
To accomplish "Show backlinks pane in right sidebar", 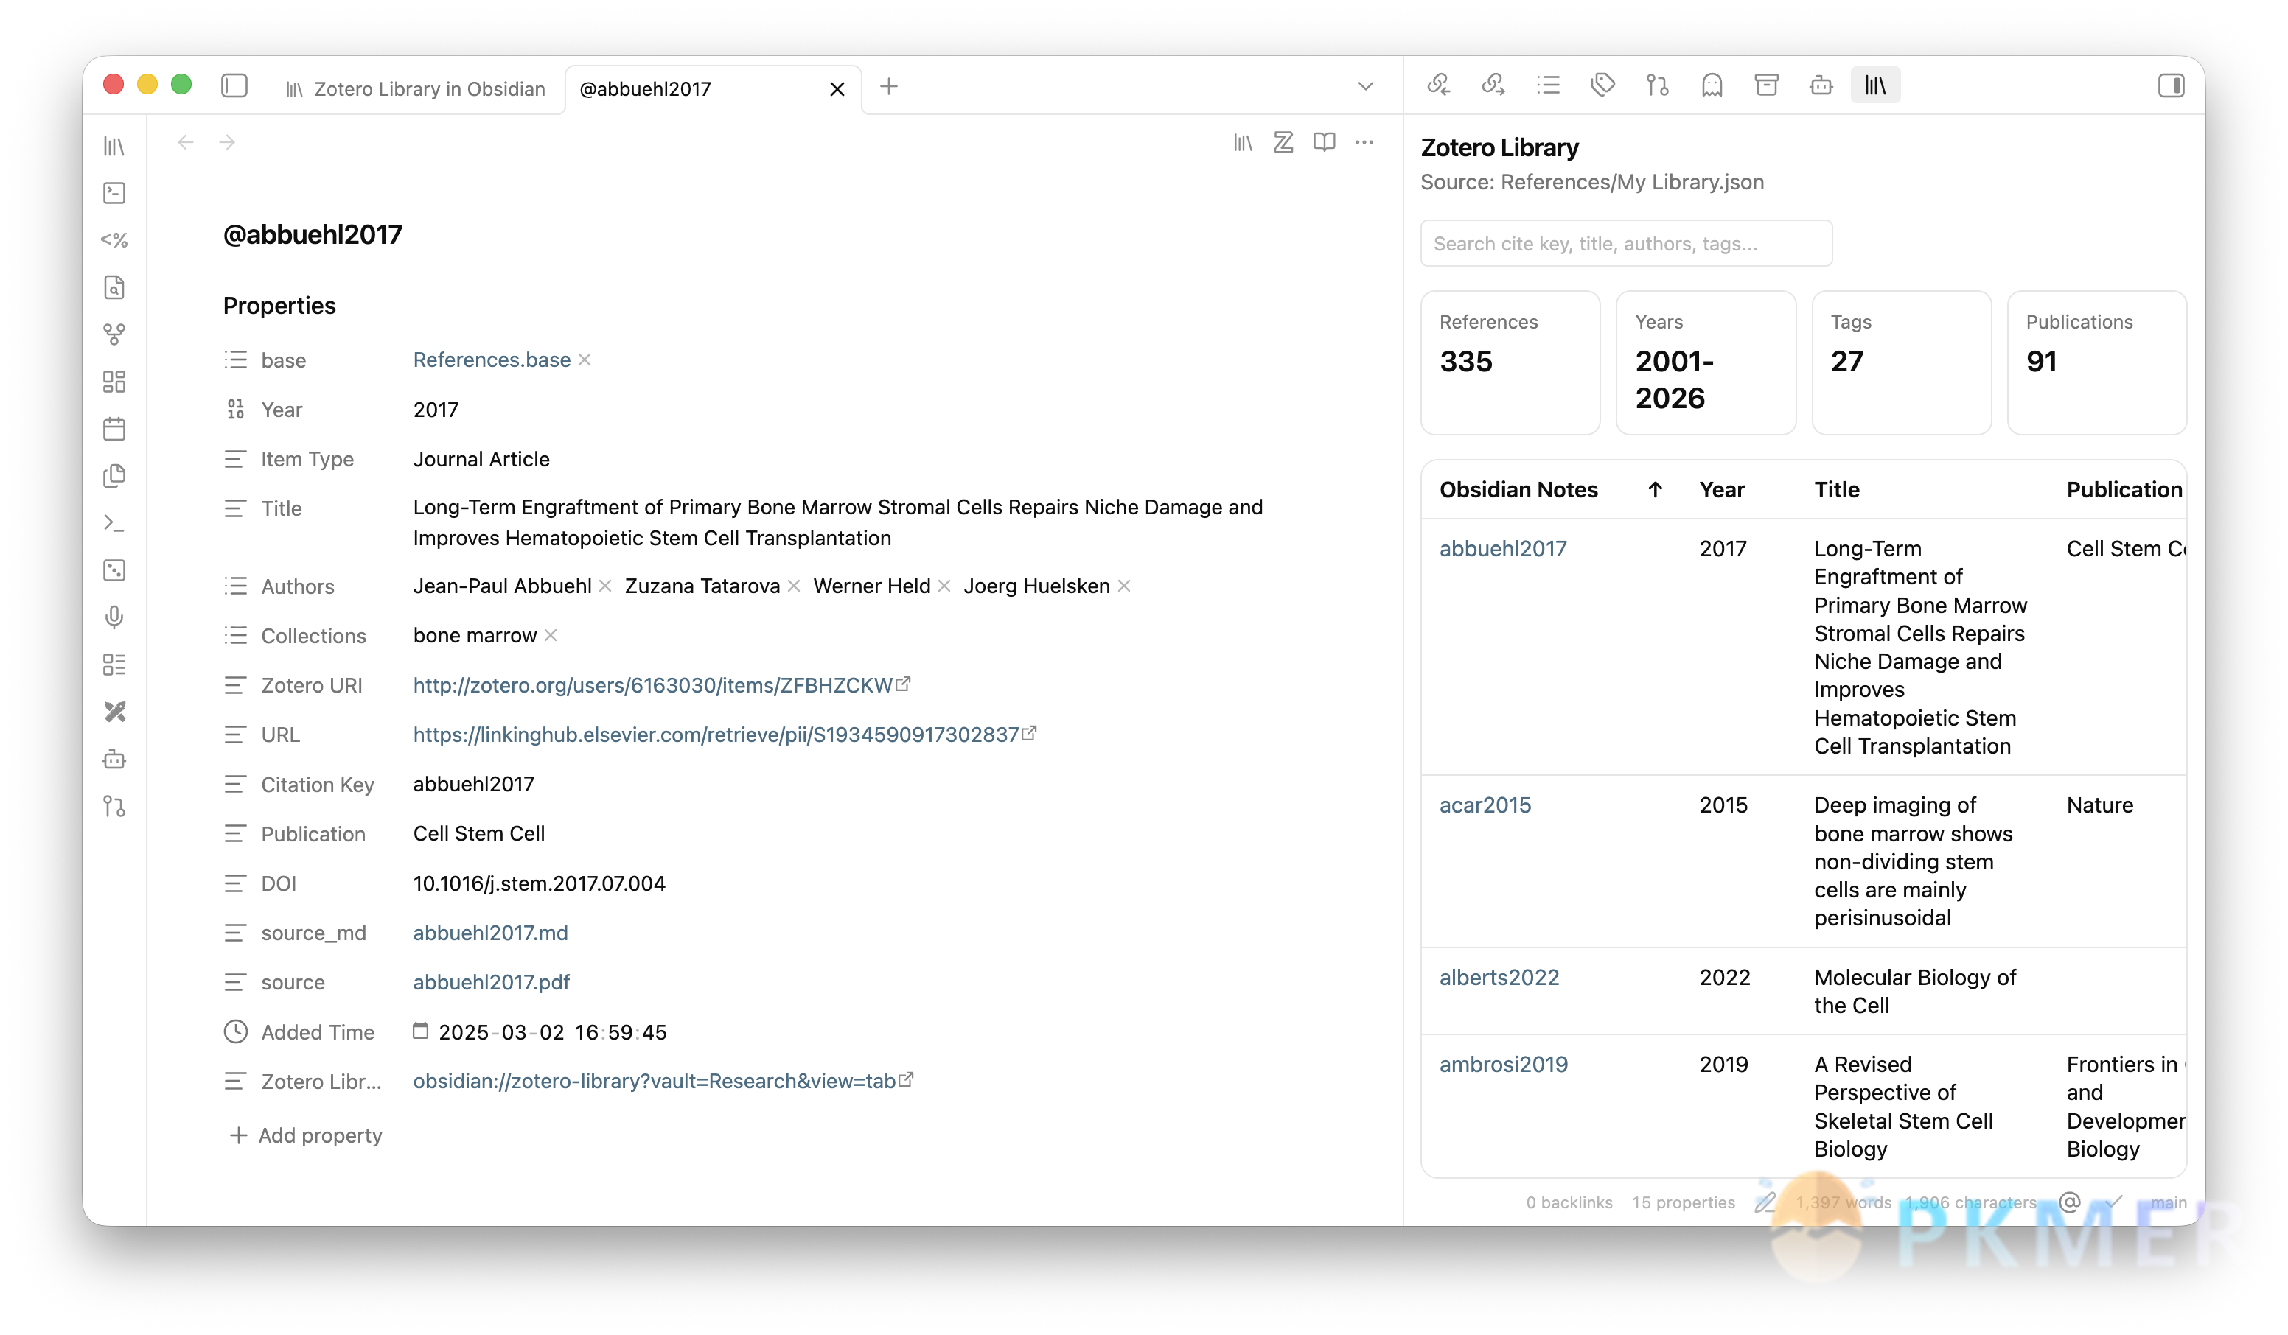I will pyautogui.click(x=1438, y=85).
